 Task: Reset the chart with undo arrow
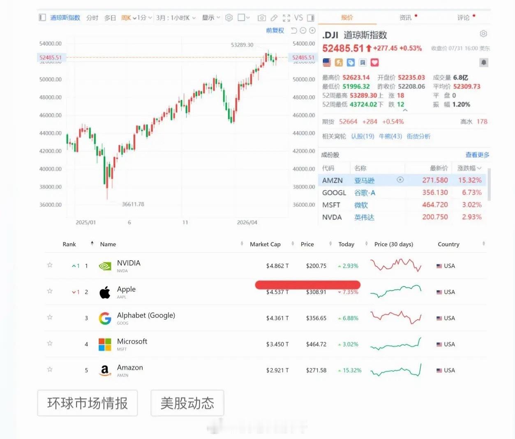(294, 30)
